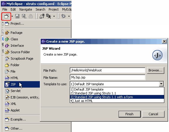Choose Scrapbook Page from the New menu
The height and width of the screenshot is (132, 169).
tap(22, 59)
